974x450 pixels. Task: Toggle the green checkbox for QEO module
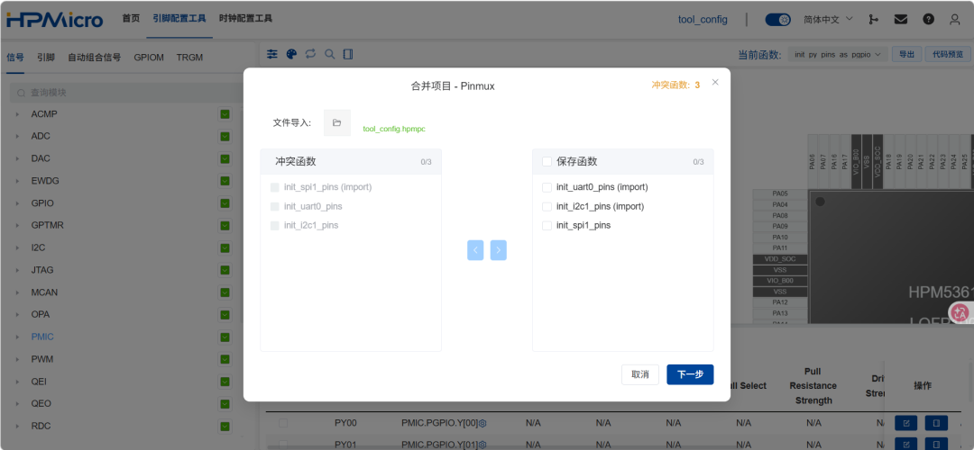coord(225,404)
